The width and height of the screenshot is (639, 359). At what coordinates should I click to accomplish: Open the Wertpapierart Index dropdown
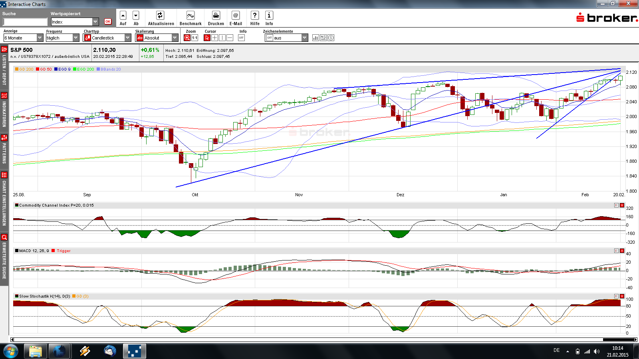coord(75,22)
